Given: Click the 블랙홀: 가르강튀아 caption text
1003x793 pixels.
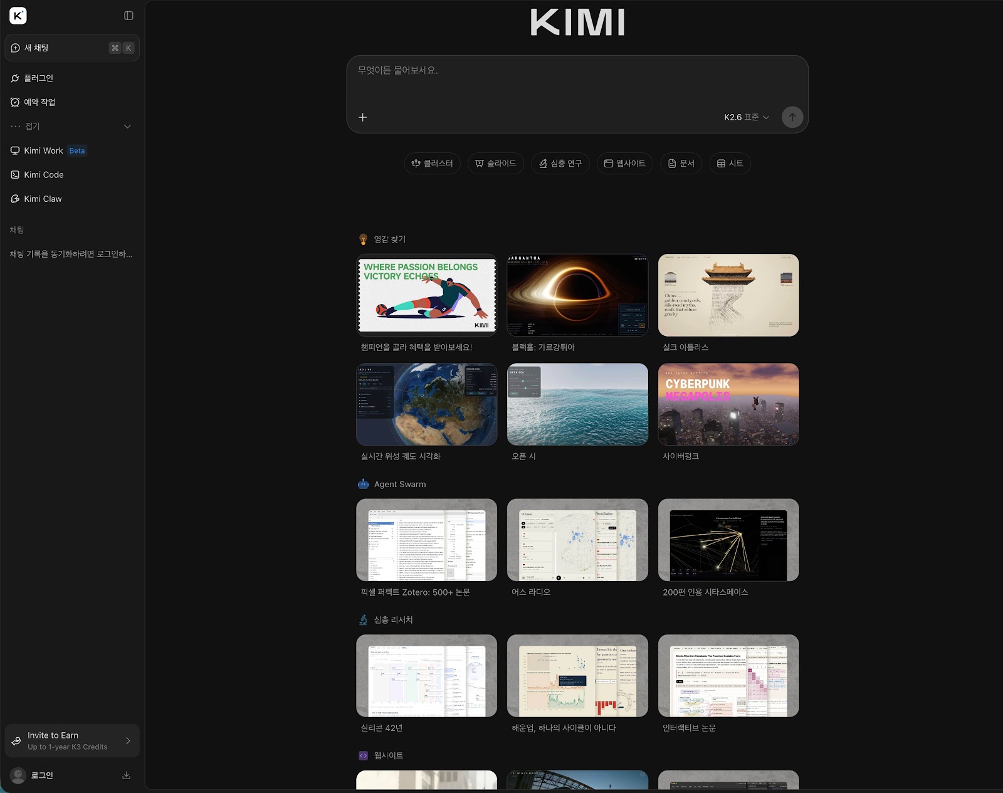Looking at the screenshot, I should pyautogui.click(x=543, y=347).
